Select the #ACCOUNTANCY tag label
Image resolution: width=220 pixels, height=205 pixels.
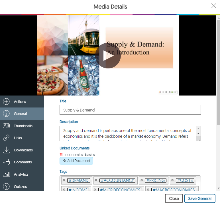[x=117, y=180]
